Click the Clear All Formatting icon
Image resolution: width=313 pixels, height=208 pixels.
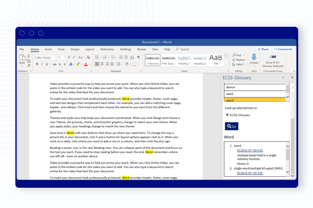click(88, 57)
